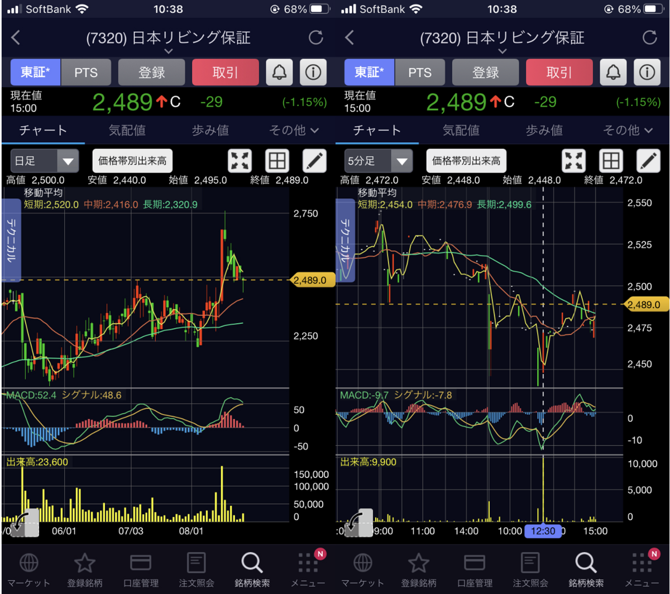
Task: Open 口座管理 in left bottom bar
Action: point(141,570)
